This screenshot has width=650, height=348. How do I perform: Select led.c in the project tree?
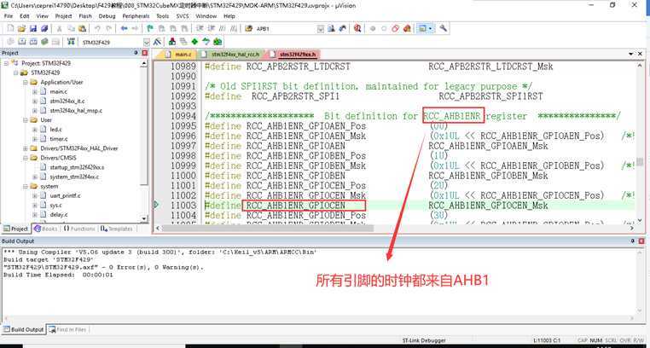coord(55,130)
